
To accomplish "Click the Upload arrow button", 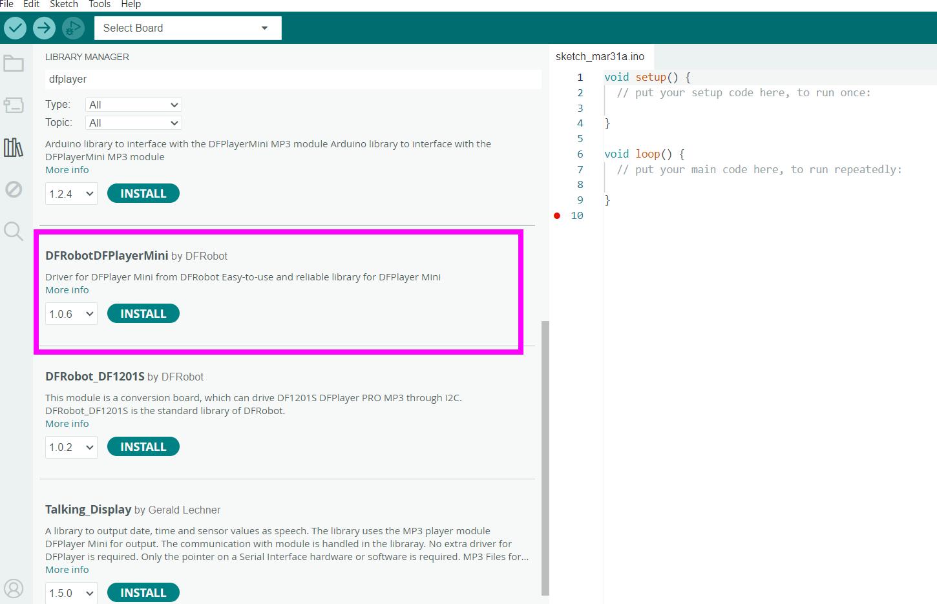I will click(44, 28).
